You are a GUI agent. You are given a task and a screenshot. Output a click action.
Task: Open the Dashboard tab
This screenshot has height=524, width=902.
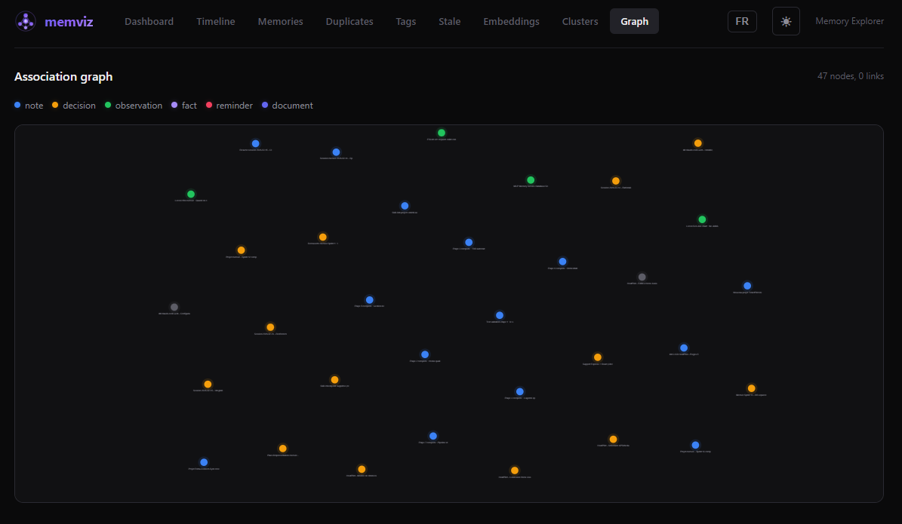point(149,21)
